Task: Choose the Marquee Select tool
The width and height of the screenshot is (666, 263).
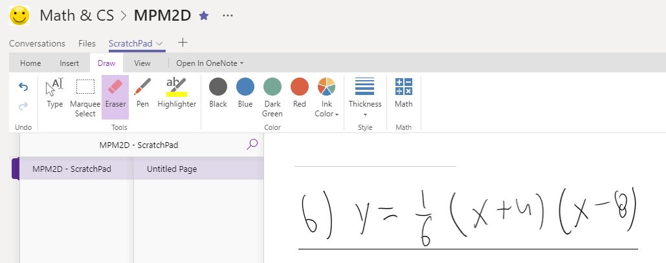Action: [x=85, y=98]
